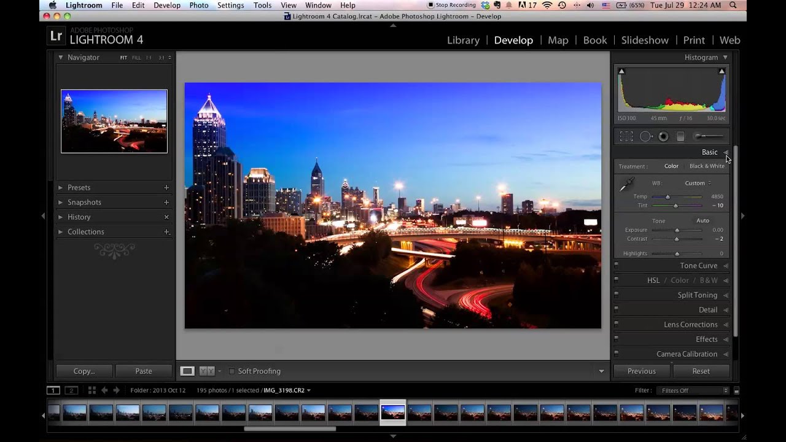
Task: Open the Photo menu
Action: 199,6
